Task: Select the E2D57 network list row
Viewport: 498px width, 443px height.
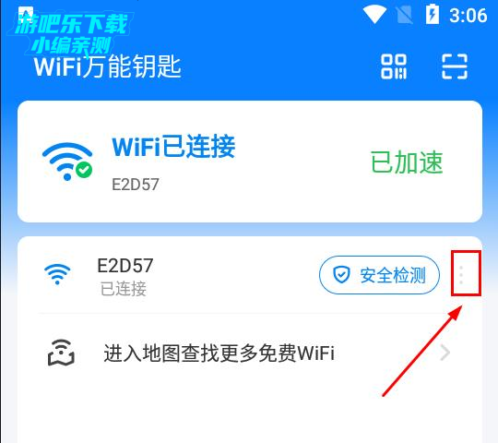Action: click(x=249, y=275)
